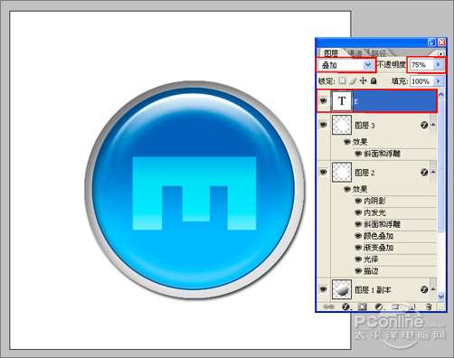Viewport: 454px width, 358px height.
Task: Hide 图层 2 using its eye icon
Action: [x=323, y=172]
